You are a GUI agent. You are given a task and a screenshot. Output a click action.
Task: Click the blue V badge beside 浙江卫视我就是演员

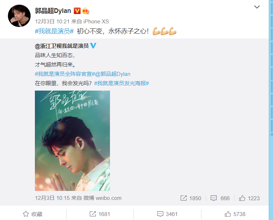(93, 46)
